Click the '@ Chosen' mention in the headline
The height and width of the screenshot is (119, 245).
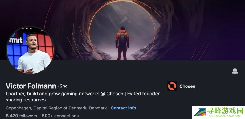112,94
